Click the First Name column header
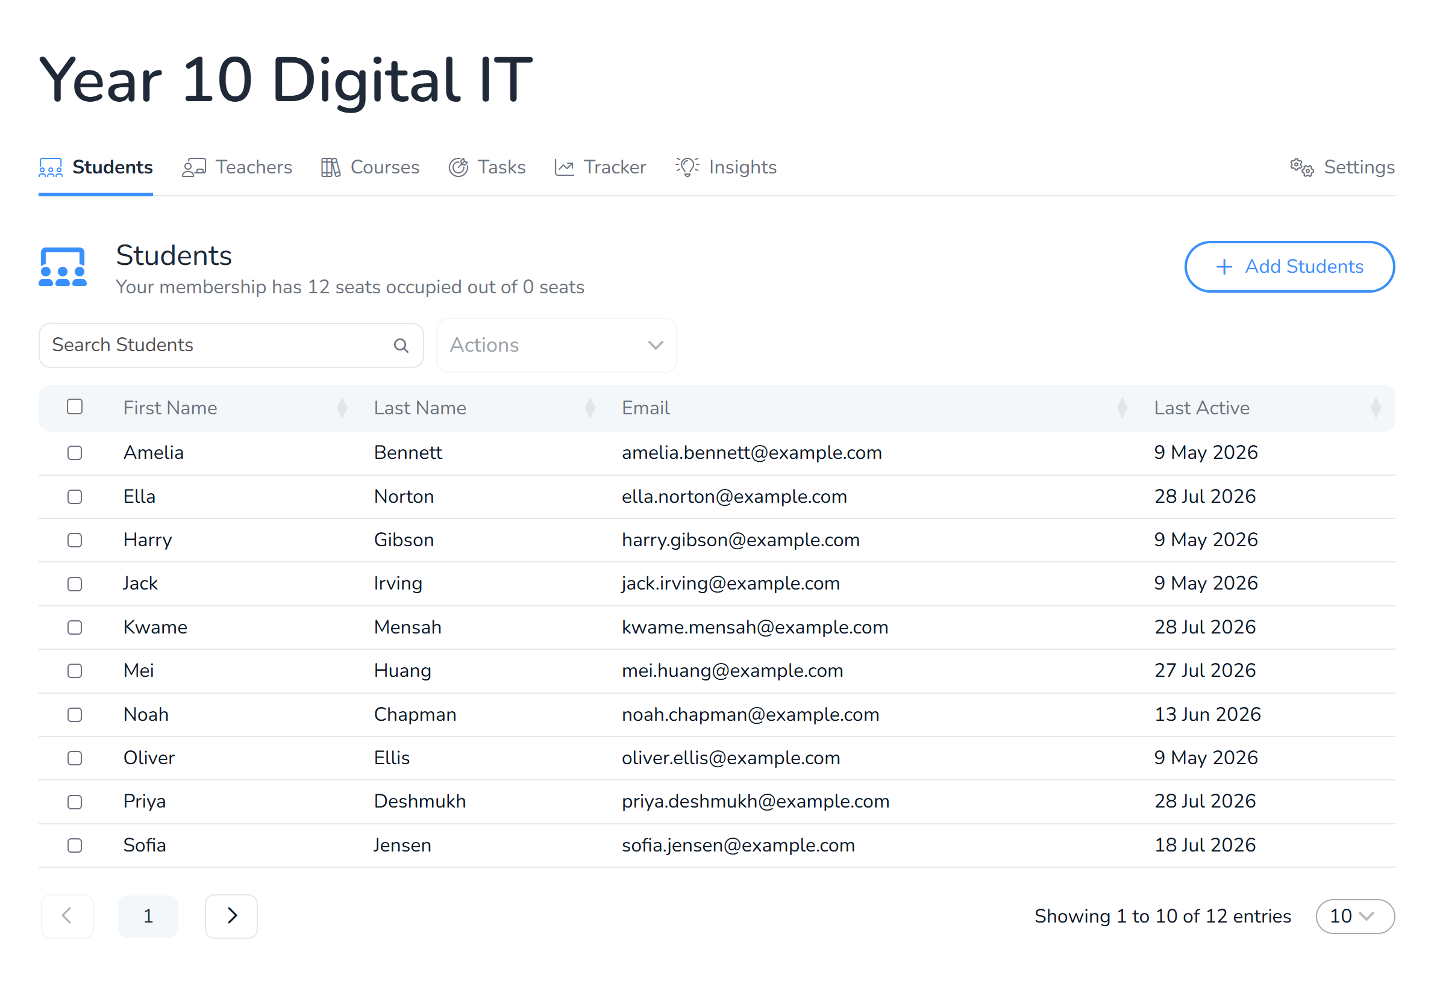Viewport: 1434px width, 990px height. point(170,408)
